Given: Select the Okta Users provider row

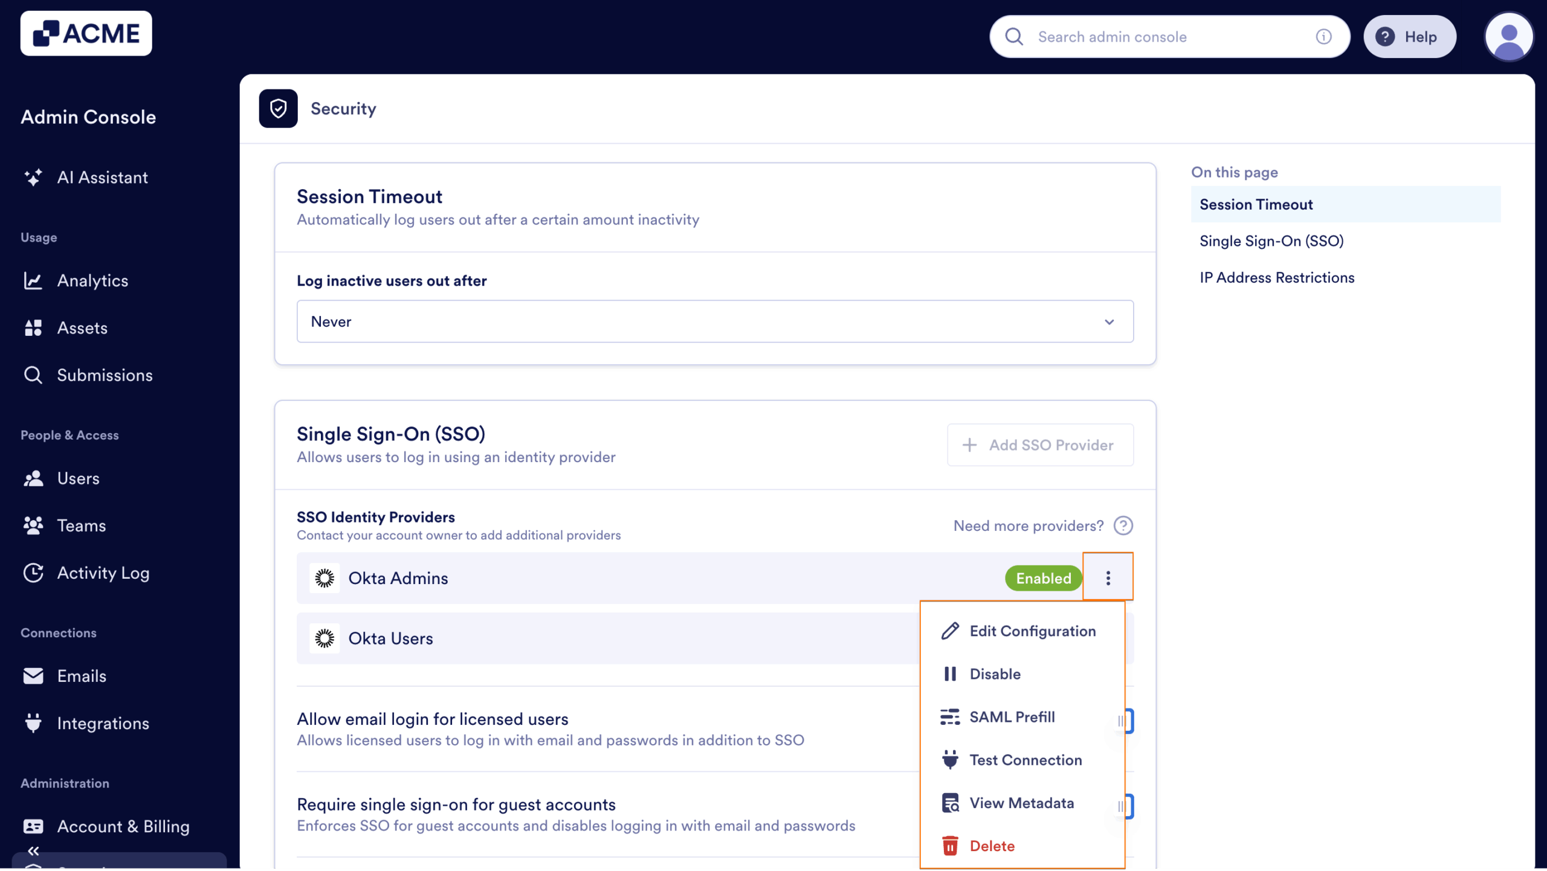Looking at the screenshot, I should [x=608, y=638].
